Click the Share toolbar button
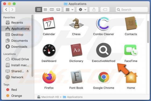The image size is (151, 101). (x=94, y=9)
